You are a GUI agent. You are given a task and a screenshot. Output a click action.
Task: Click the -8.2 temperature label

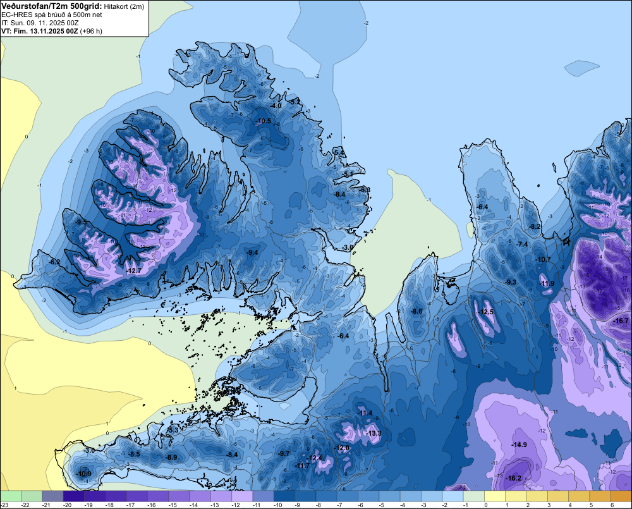click(535, 226)
